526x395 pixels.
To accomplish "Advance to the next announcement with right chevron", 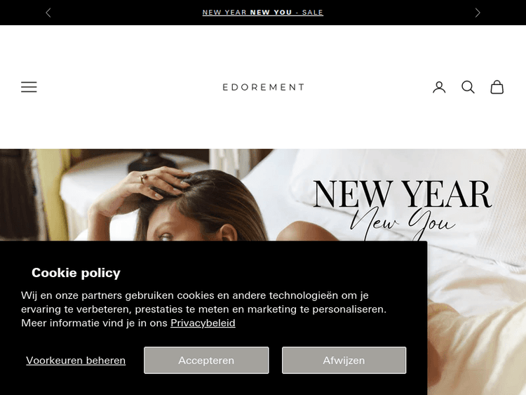I will pyautogui.click(x=478, y=13).
